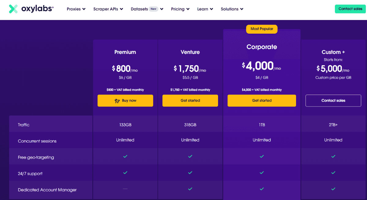Click $4,000 + VAT billed monthly text

262,90
